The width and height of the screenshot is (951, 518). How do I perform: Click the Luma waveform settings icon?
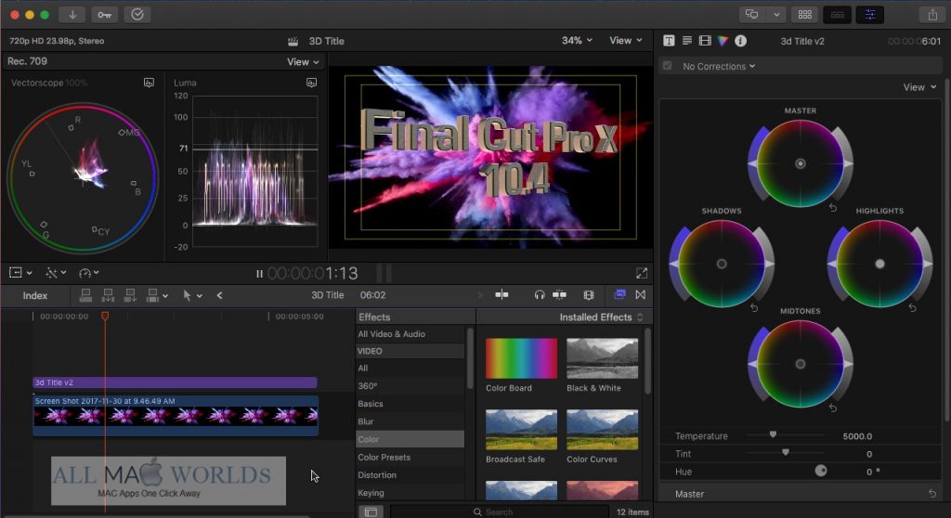311,83
